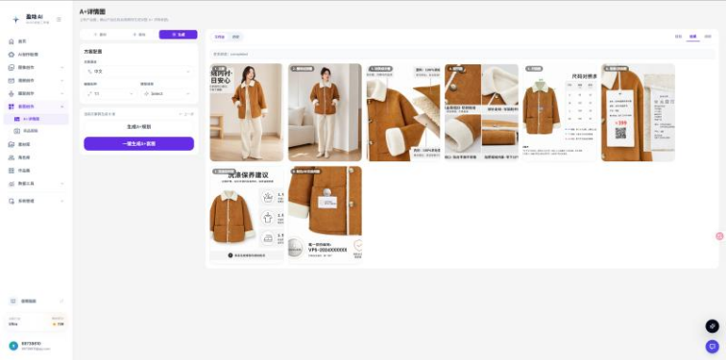This screenshot has width=726, height=361.
Task: Click the A+详情图 page heading
Action: point(92,12)
